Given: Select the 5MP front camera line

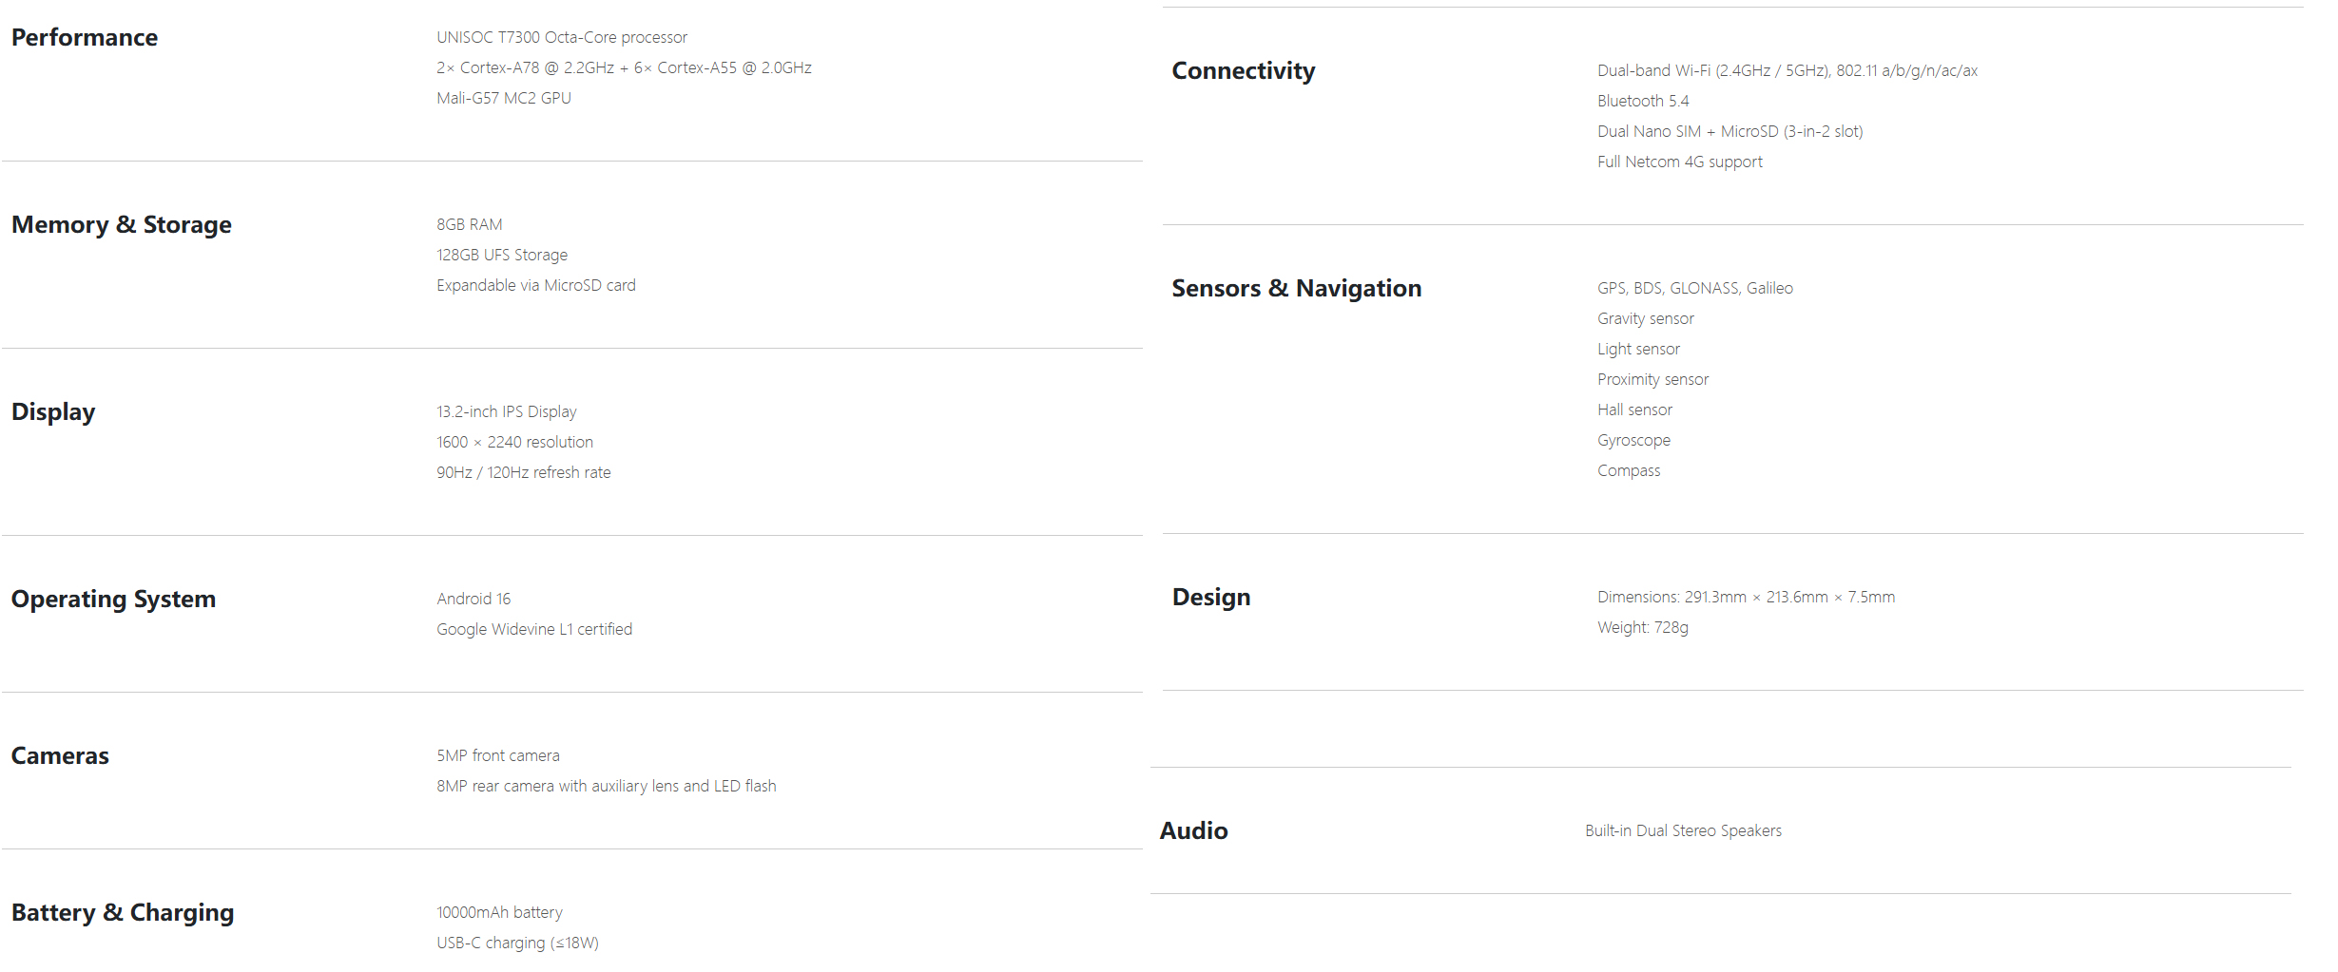Looking at the screenshot, I should (x=498, y=755).
